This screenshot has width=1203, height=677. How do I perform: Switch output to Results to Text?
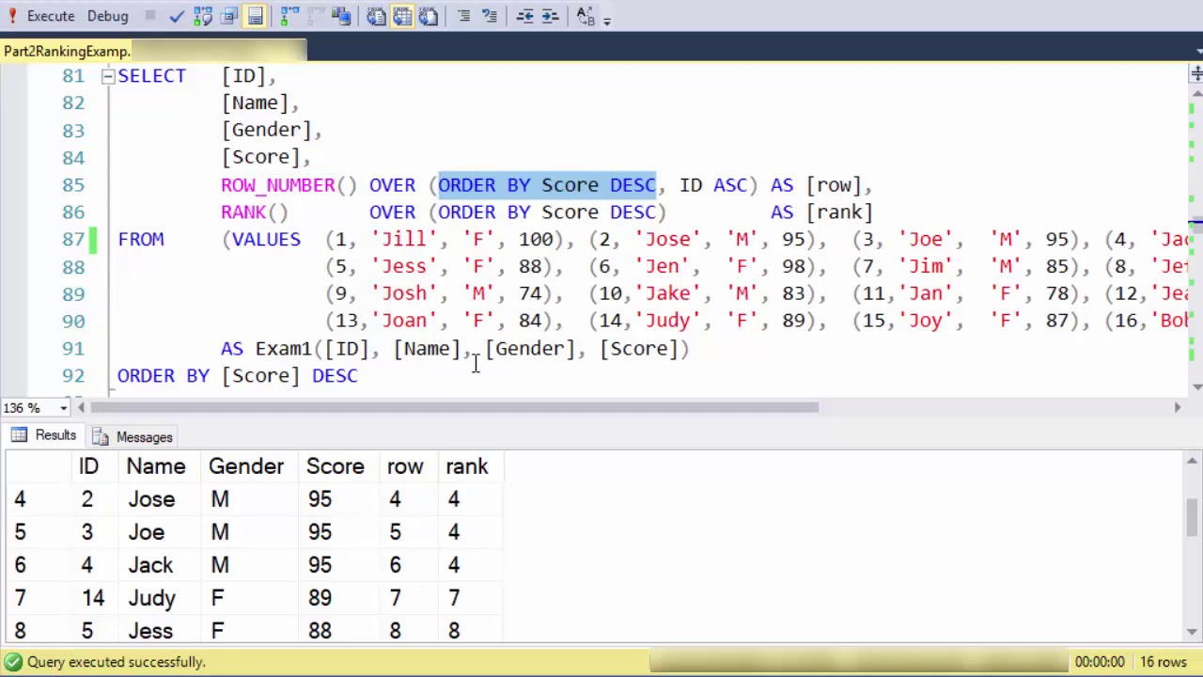(376, 16)
